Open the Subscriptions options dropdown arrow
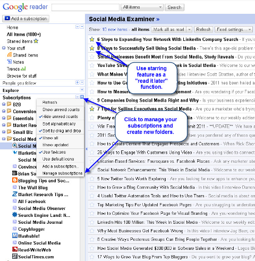The height and width of the screenshot is (261, 255). coord(82,97)
